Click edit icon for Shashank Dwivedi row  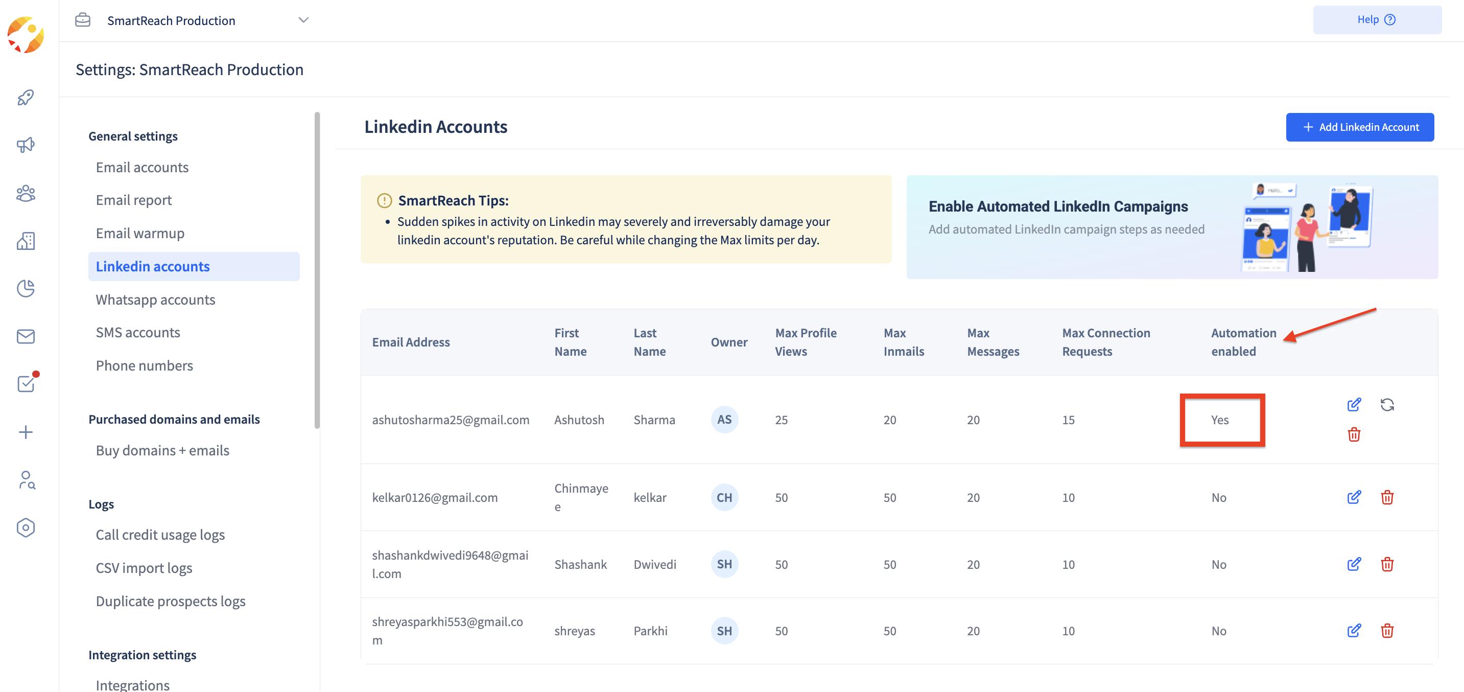click(x=1354, y=564)
